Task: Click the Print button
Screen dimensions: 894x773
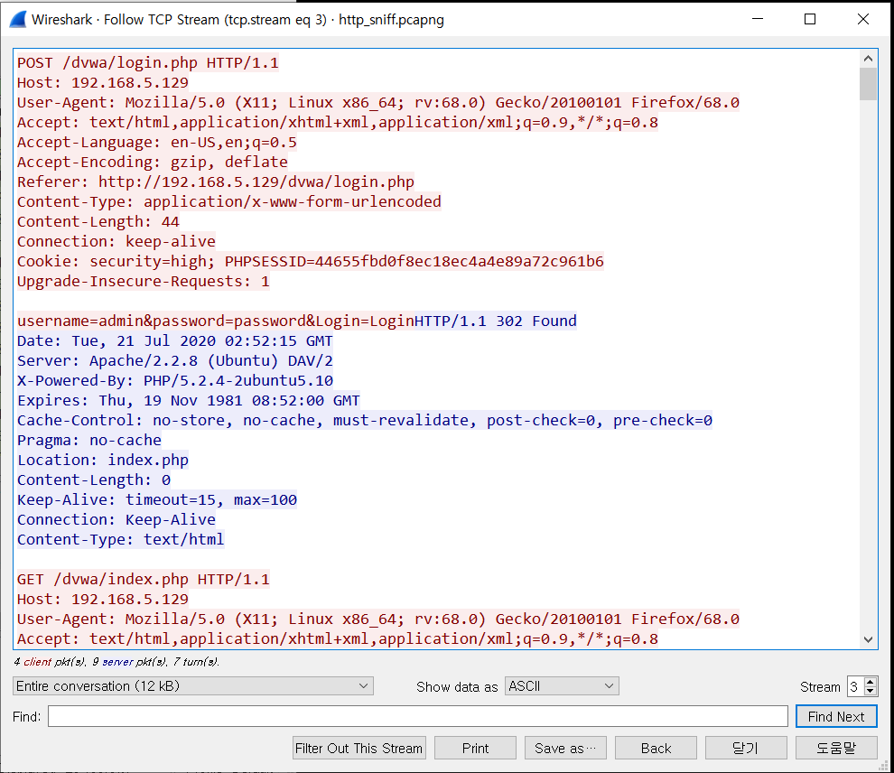Action: click(475, 748)
